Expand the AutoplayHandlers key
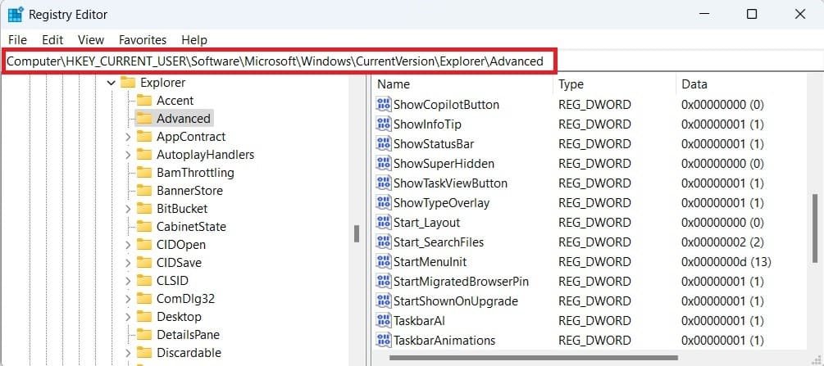824x366 pixels. (x=128, y=155)
